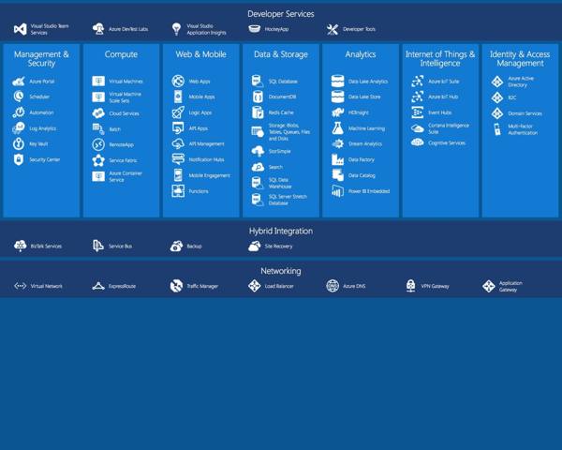Viewport: 562px width, 450px height.
Task: Select the Redis Cache icon
Action: point(258,112)
